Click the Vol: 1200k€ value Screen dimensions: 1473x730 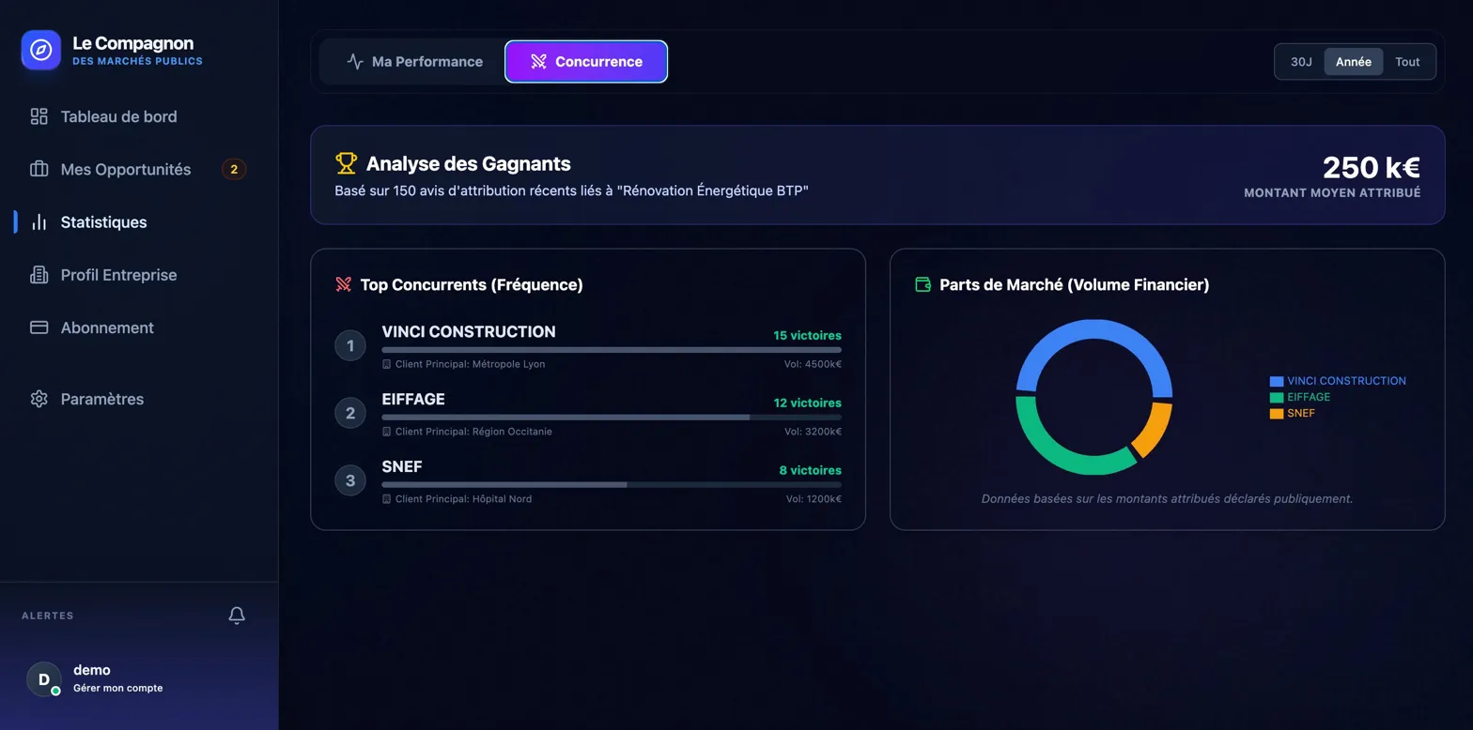[814, 499]
